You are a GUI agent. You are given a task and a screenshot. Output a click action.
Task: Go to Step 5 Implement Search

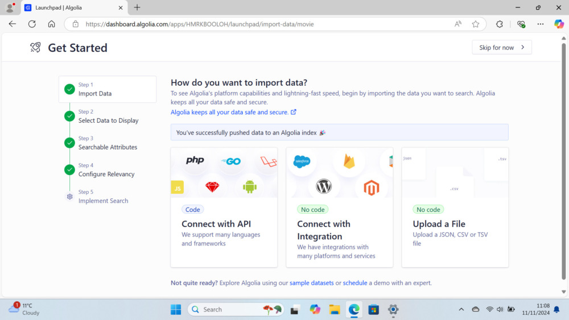click(103, 197)
